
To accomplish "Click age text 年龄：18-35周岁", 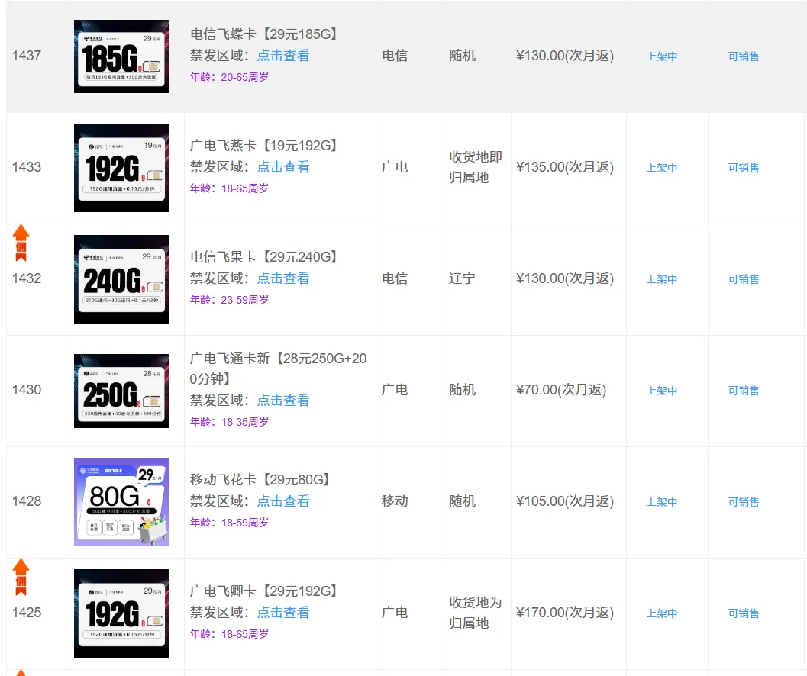I will 230,422.
